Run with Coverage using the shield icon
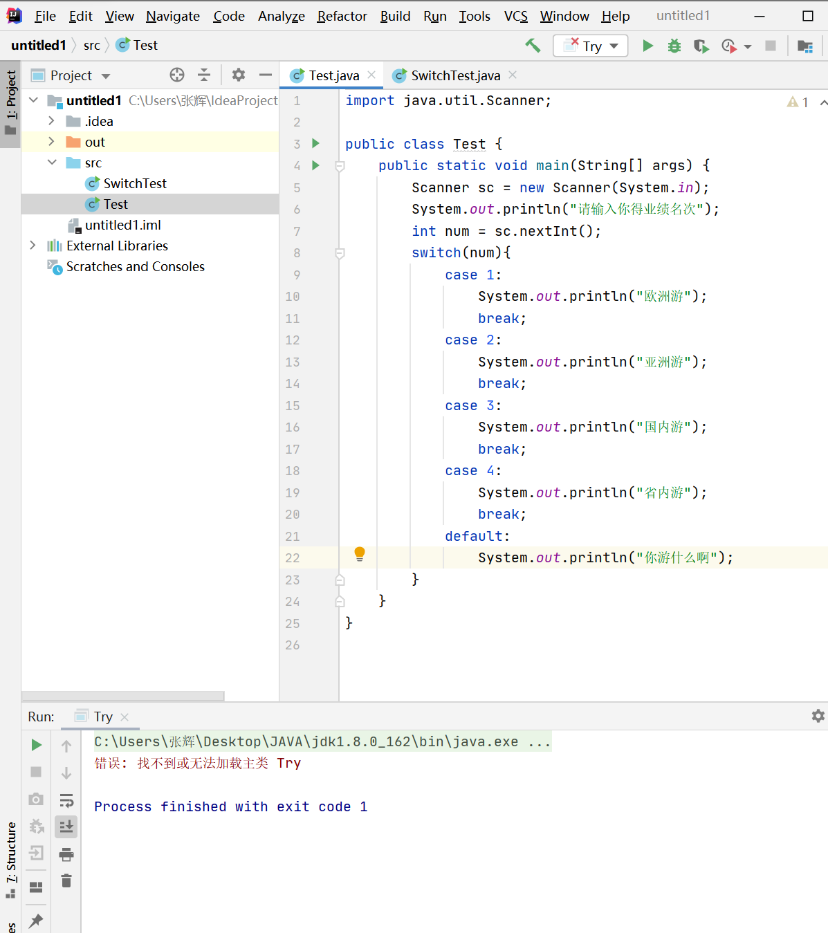 click(x=701, y=46)
